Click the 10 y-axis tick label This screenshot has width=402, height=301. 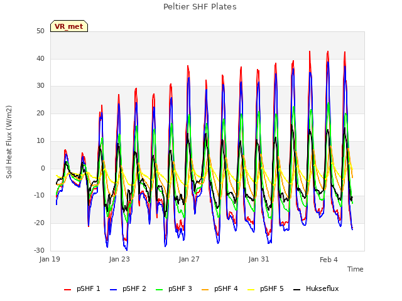[x=40, y=140]
